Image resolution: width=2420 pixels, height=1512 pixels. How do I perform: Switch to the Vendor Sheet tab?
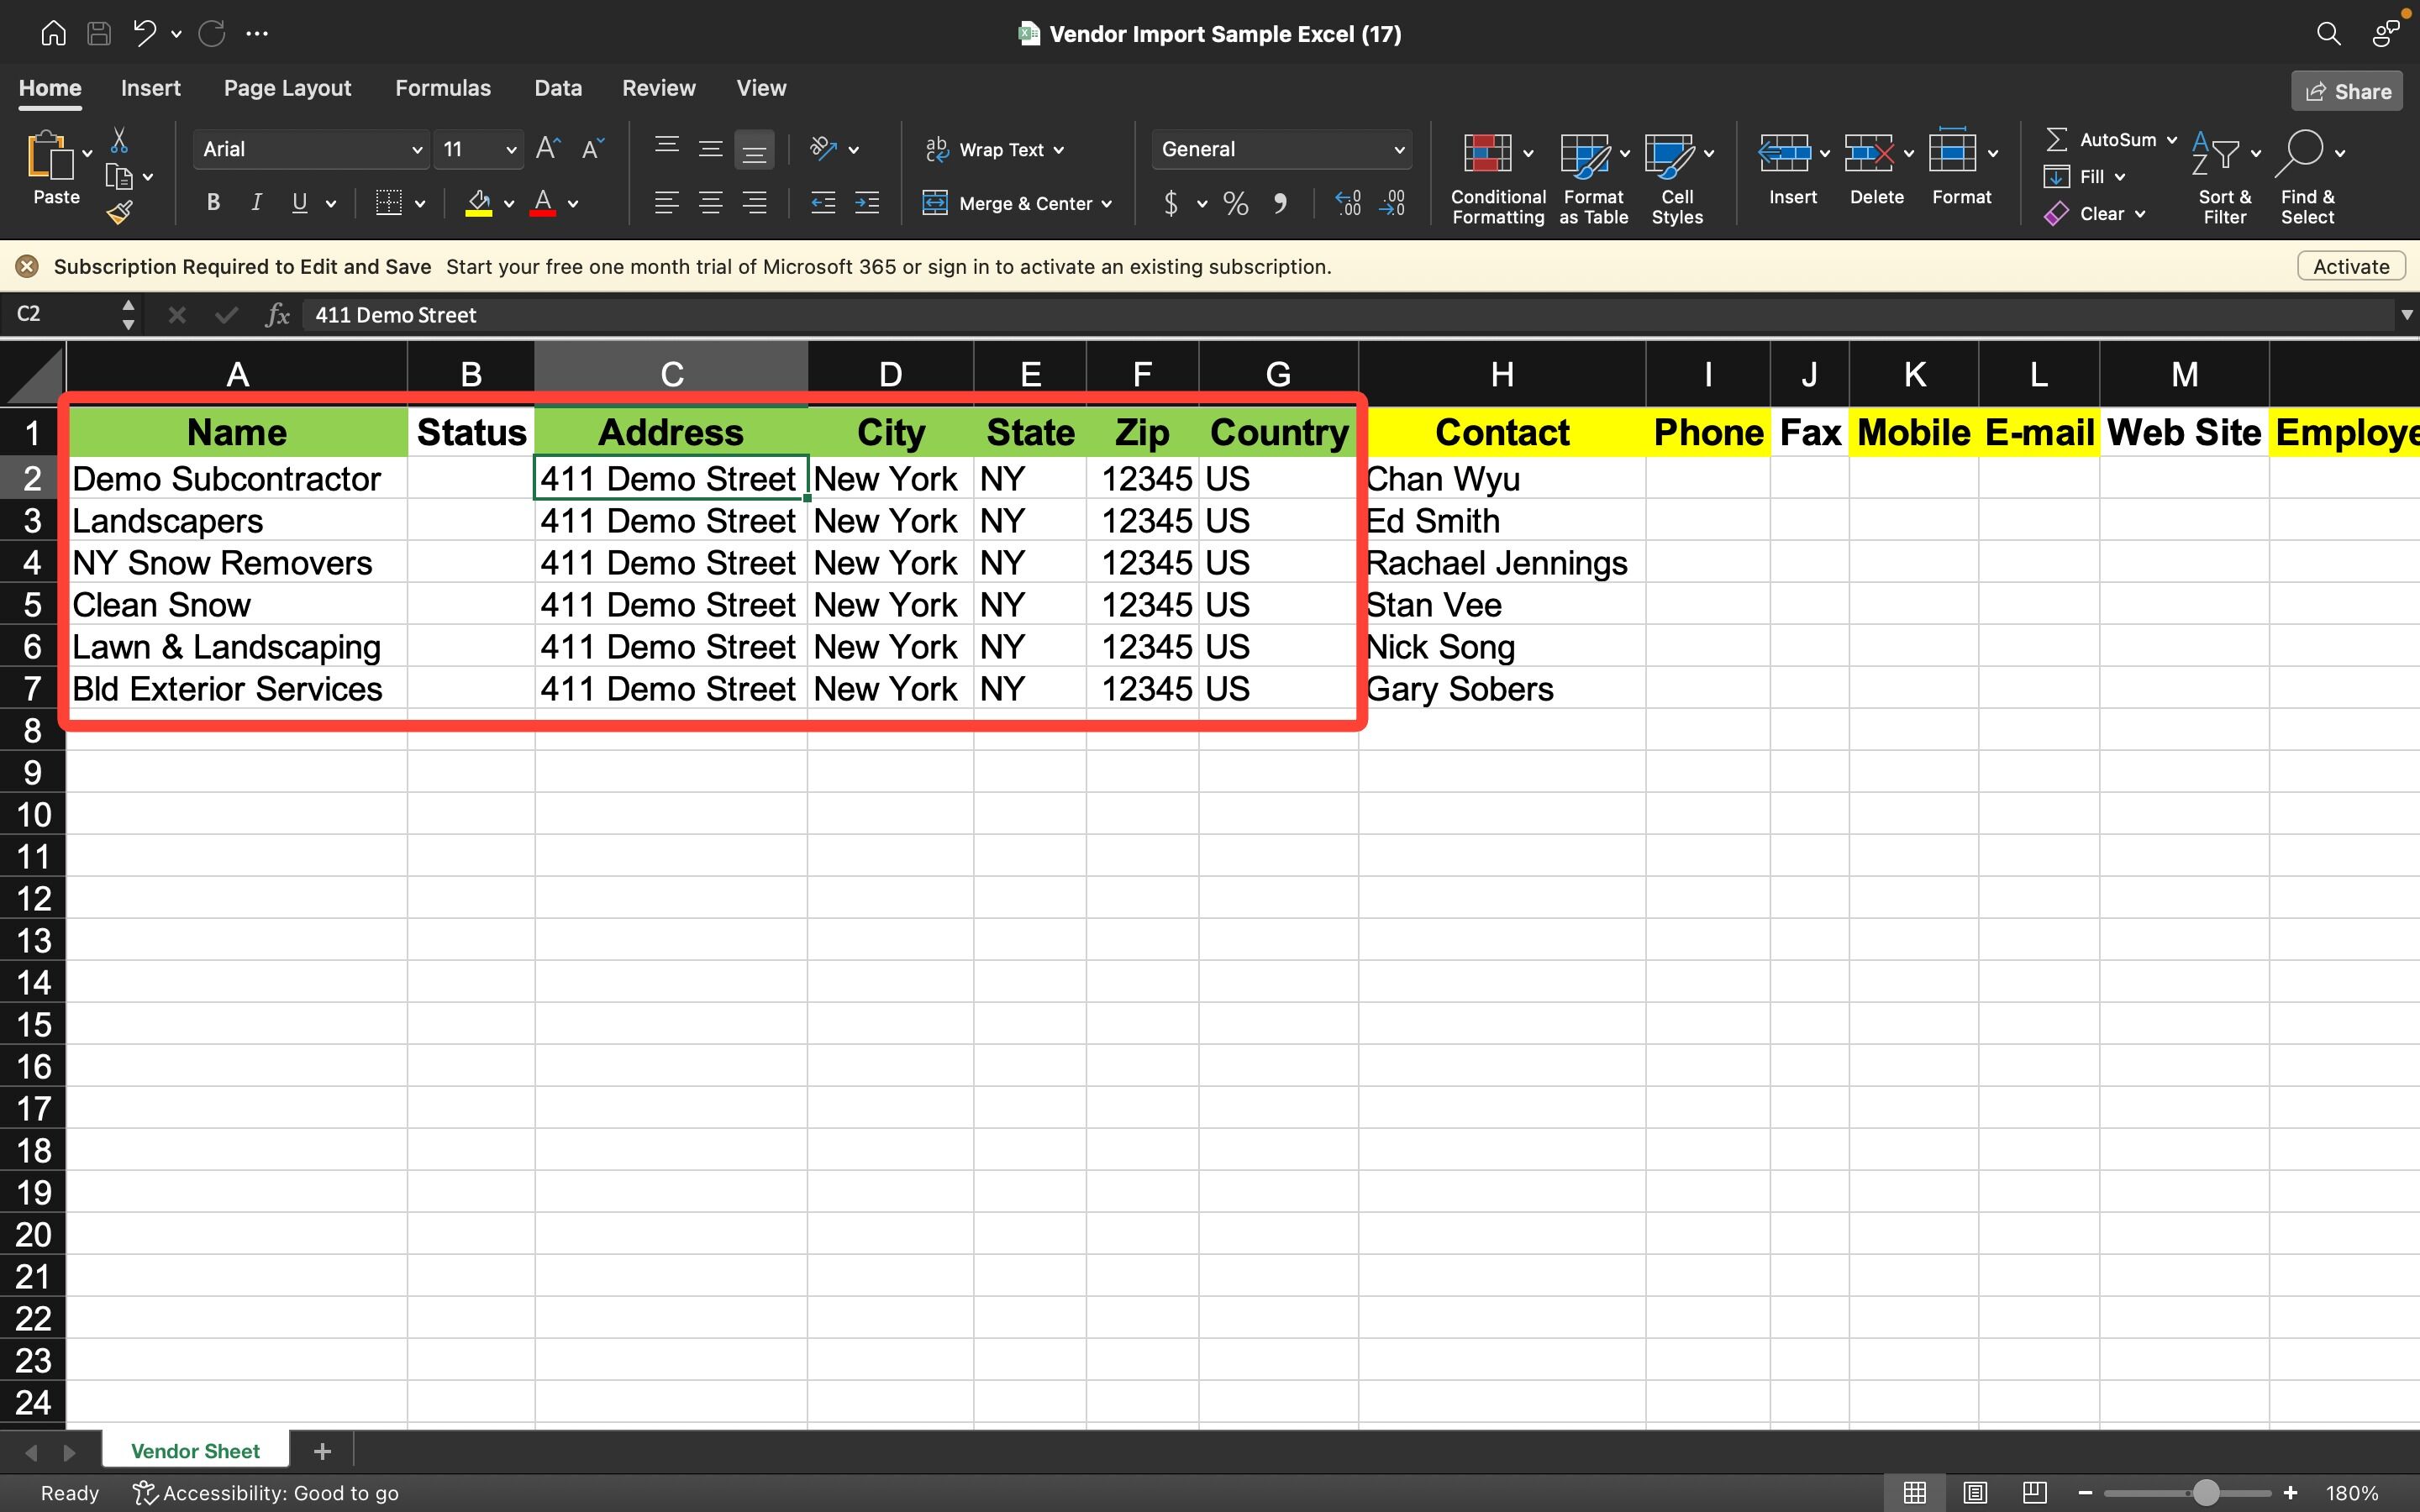click(195, 1451)
